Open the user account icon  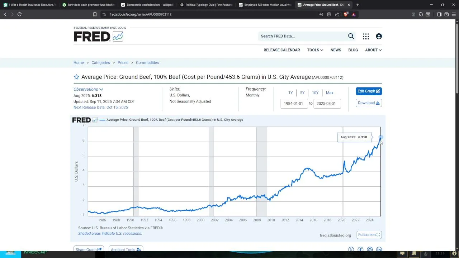click(x=379, y=36)
